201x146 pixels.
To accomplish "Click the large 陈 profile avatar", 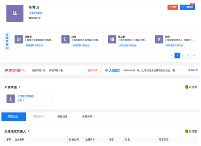I will coord(15,13).
